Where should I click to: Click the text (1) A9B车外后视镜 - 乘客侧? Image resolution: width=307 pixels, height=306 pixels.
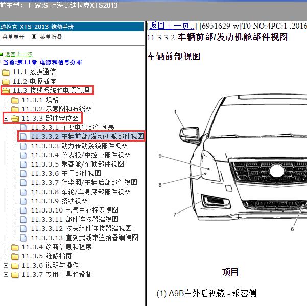pyautogui.click(x=206, y=293)
